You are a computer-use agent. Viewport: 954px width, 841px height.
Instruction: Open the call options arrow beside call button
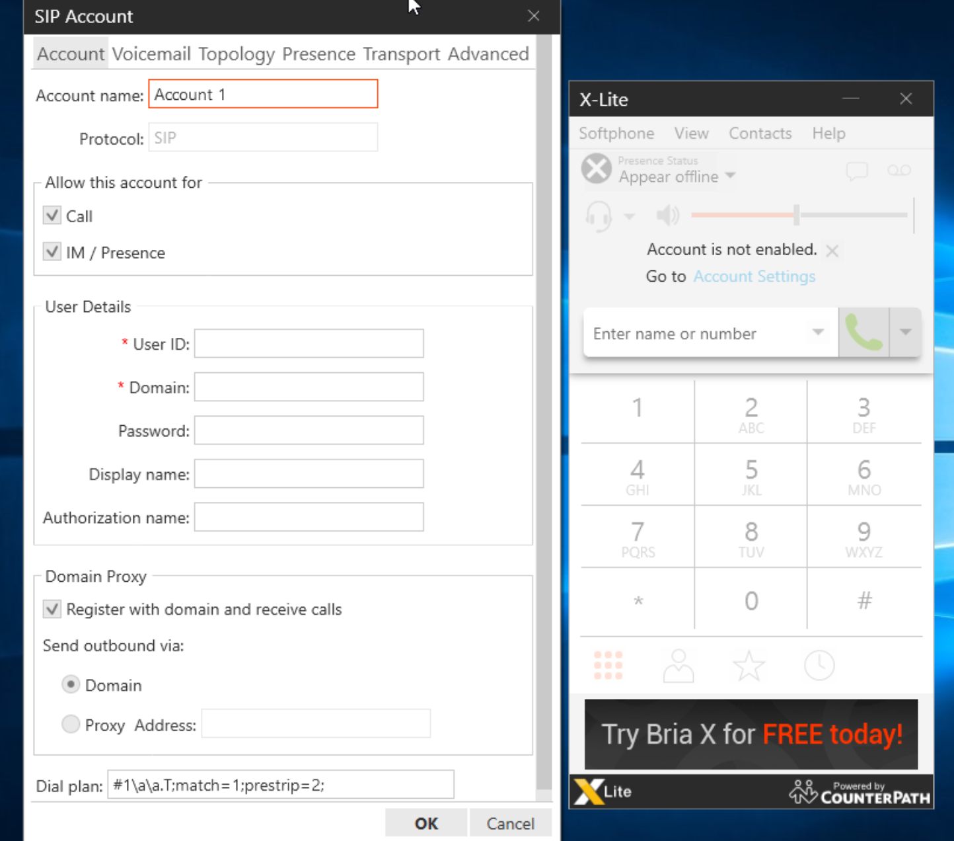(x=905, y=333)
